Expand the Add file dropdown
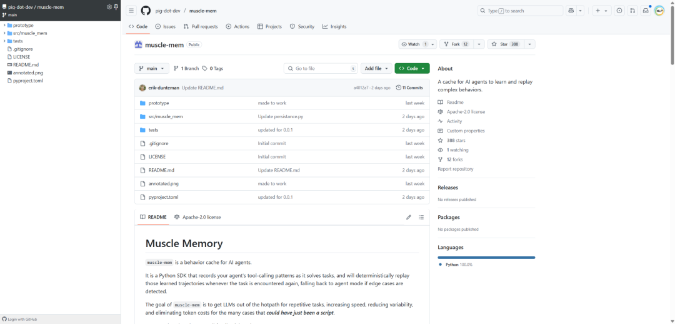 376,69
